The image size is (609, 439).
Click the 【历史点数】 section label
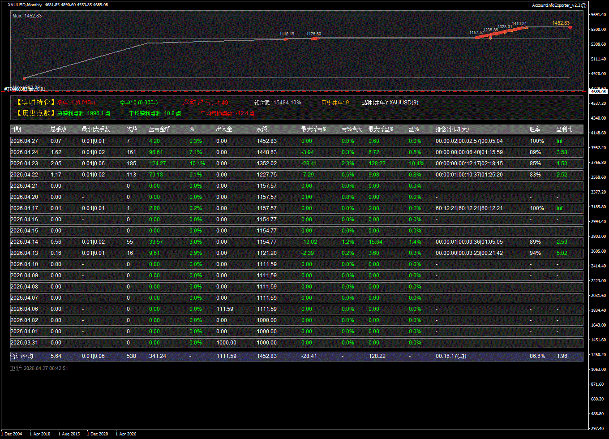35,113
